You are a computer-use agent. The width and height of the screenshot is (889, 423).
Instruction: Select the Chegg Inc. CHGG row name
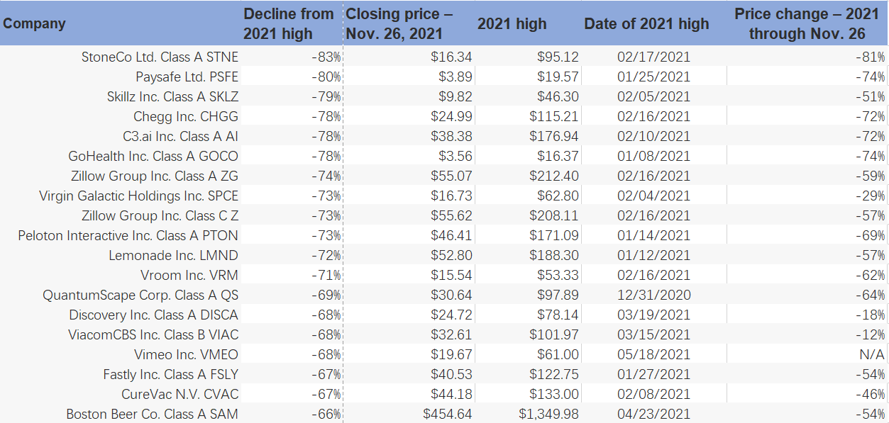185,116
